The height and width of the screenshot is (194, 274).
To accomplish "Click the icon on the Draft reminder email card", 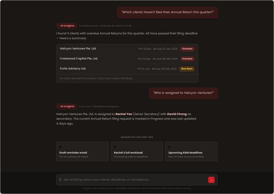I will coord(60,147).
